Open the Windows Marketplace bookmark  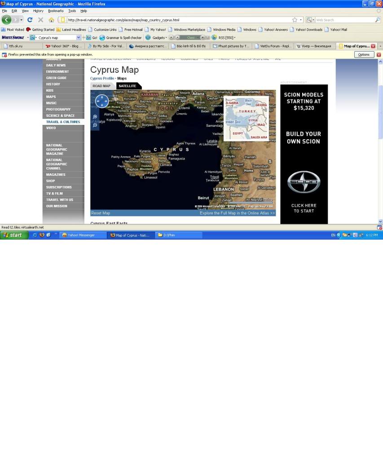coord(186,30)
